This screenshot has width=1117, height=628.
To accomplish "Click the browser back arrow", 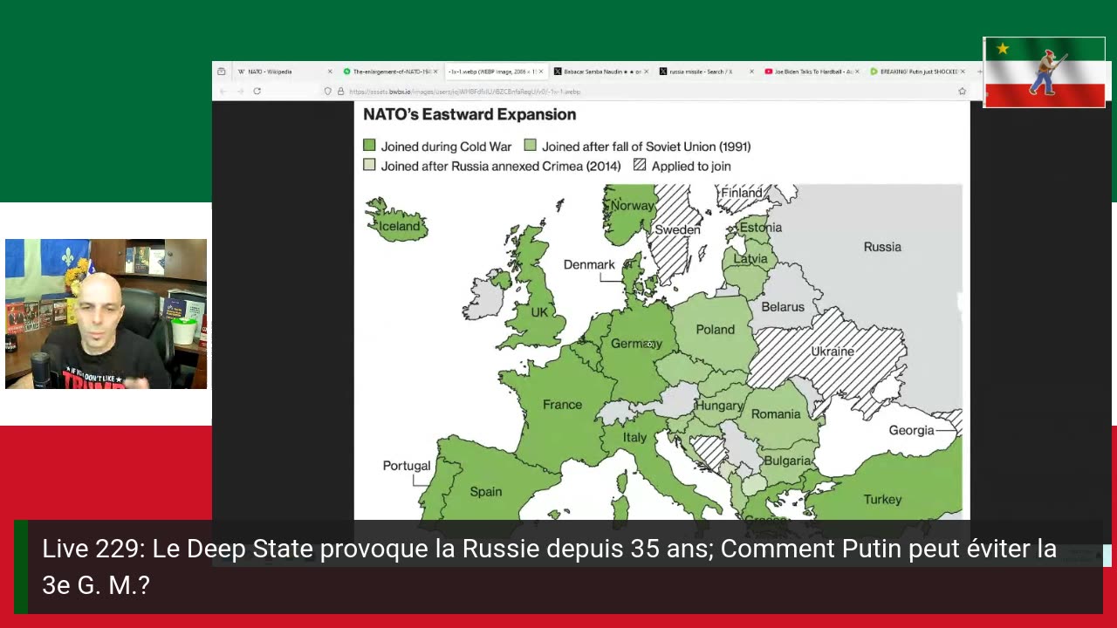I will pyautogui.click(x=223, y=91).
